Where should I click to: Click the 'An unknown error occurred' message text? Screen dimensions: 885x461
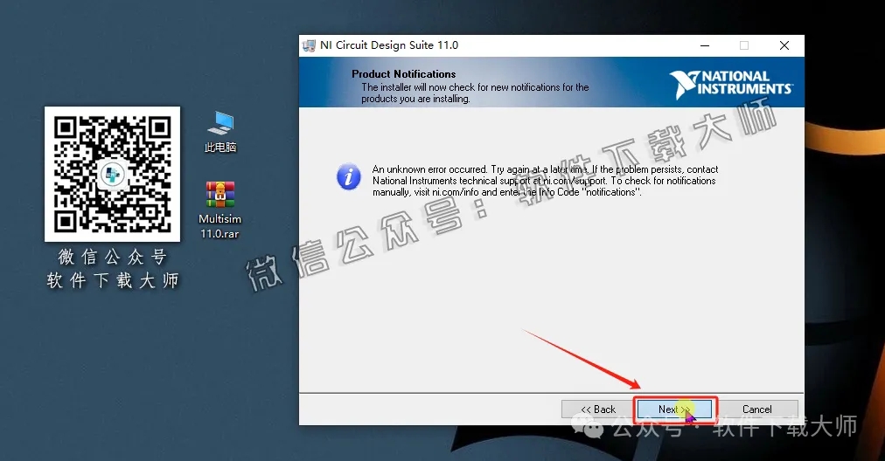(545, 181)
